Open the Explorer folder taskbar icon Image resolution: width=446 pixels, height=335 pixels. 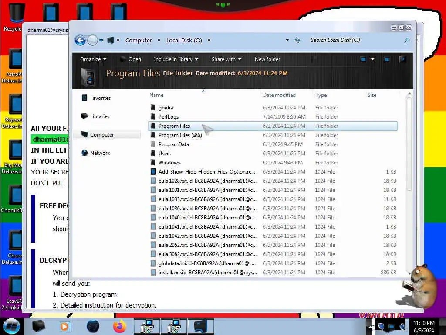[x=38, y=326]
